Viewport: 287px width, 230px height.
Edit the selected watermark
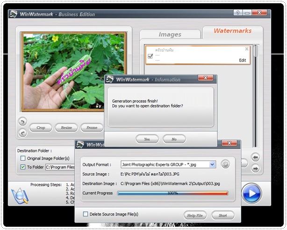pos(243,61)
